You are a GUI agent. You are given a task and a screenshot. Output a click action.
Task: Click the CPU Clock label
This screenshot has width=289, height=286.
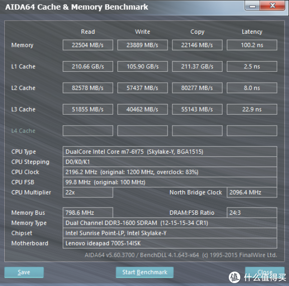coord(25,172)
